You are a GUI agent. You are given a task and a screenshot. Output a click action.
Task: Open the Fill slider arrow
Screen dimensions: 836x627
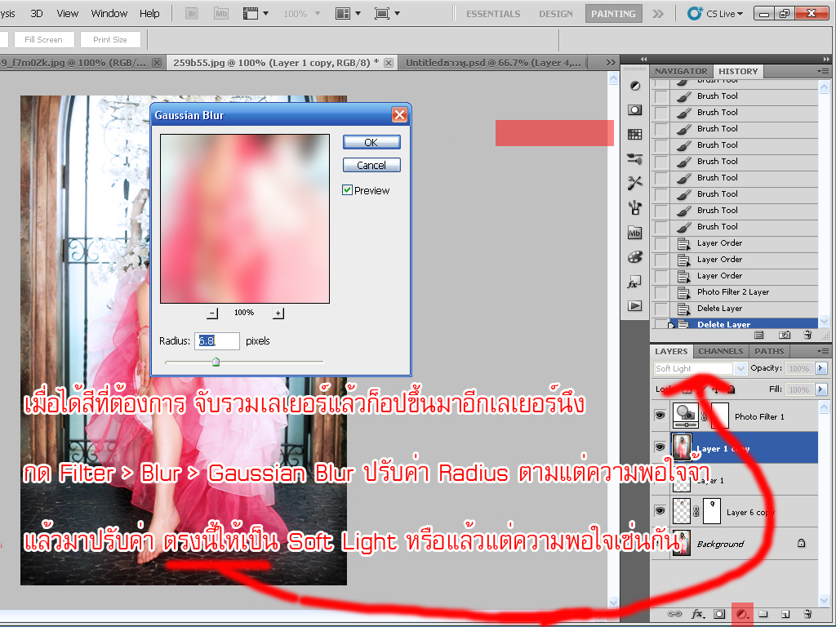click(821, 389)
